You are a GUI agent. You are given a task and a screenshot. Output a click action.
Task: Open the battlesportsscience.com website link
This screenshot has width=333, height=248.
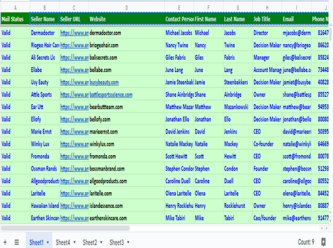pos(111,95)
